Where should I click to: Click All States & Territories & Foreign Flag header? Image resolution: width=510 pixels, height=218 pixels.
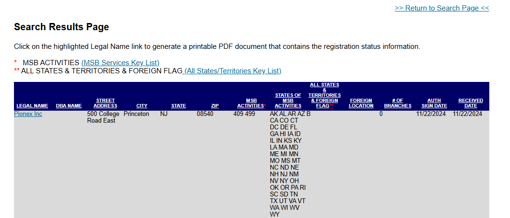point(324,95)
